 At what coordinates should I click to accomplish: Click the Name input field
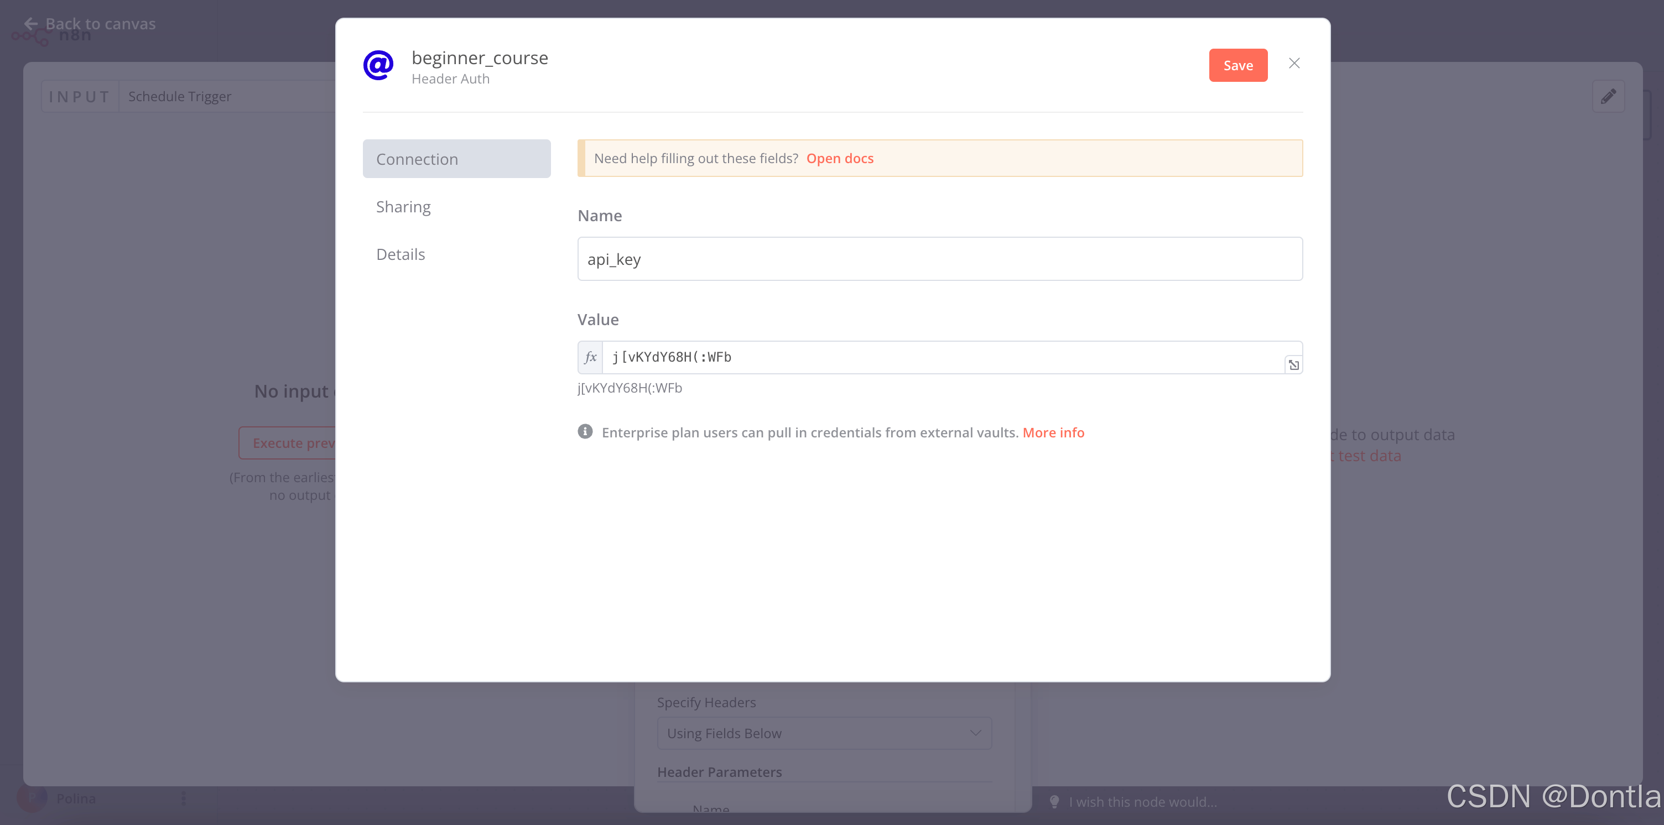click(x=939, y=259)
